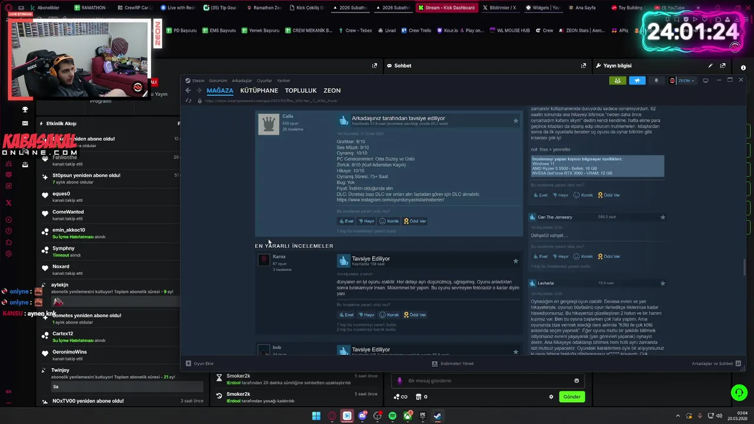The height and width of the screenshot is (424, 754).
Task: Open Spotify from the taskbar
Action: (x=392, y=416)
